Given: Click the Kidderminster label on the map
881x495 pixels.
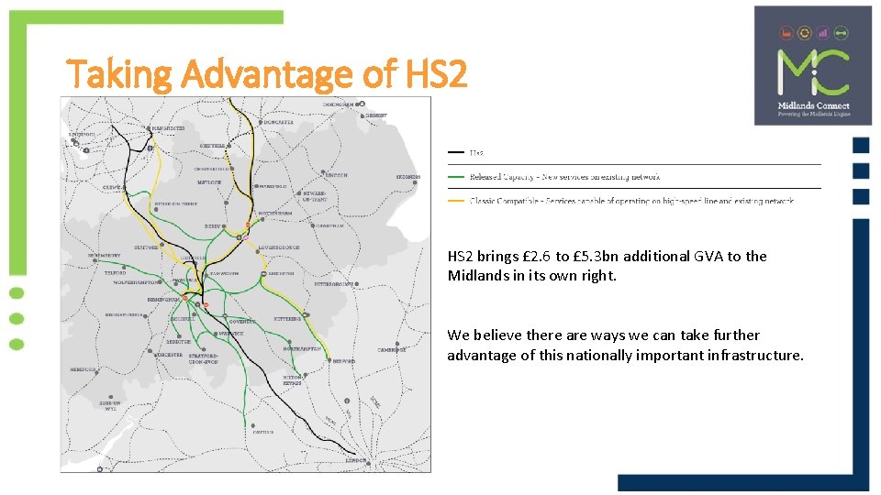Looking at the screenshot, I should (x=124, y=314).
